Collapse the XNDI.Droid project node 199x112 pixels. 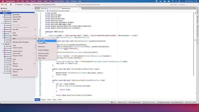2,23
